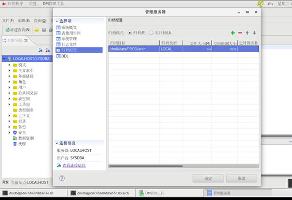Click the open folder toolbar icon
The image size is (292, 200).
pos(36,29)
